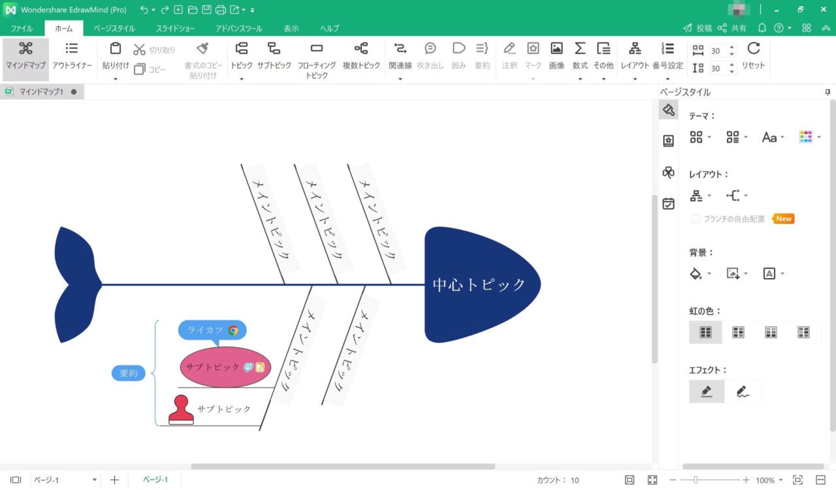The height and width of the screenshot is (490, 836).
Task: Select the 中心トピック central topic node
Action: coord(483,284)
